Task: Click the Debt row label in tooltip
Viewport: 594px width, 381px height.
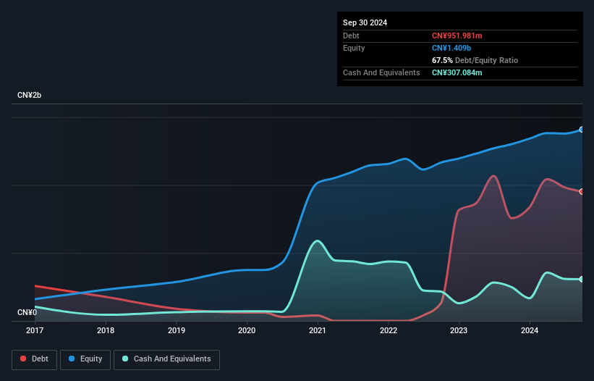Action: coord(351,35)
